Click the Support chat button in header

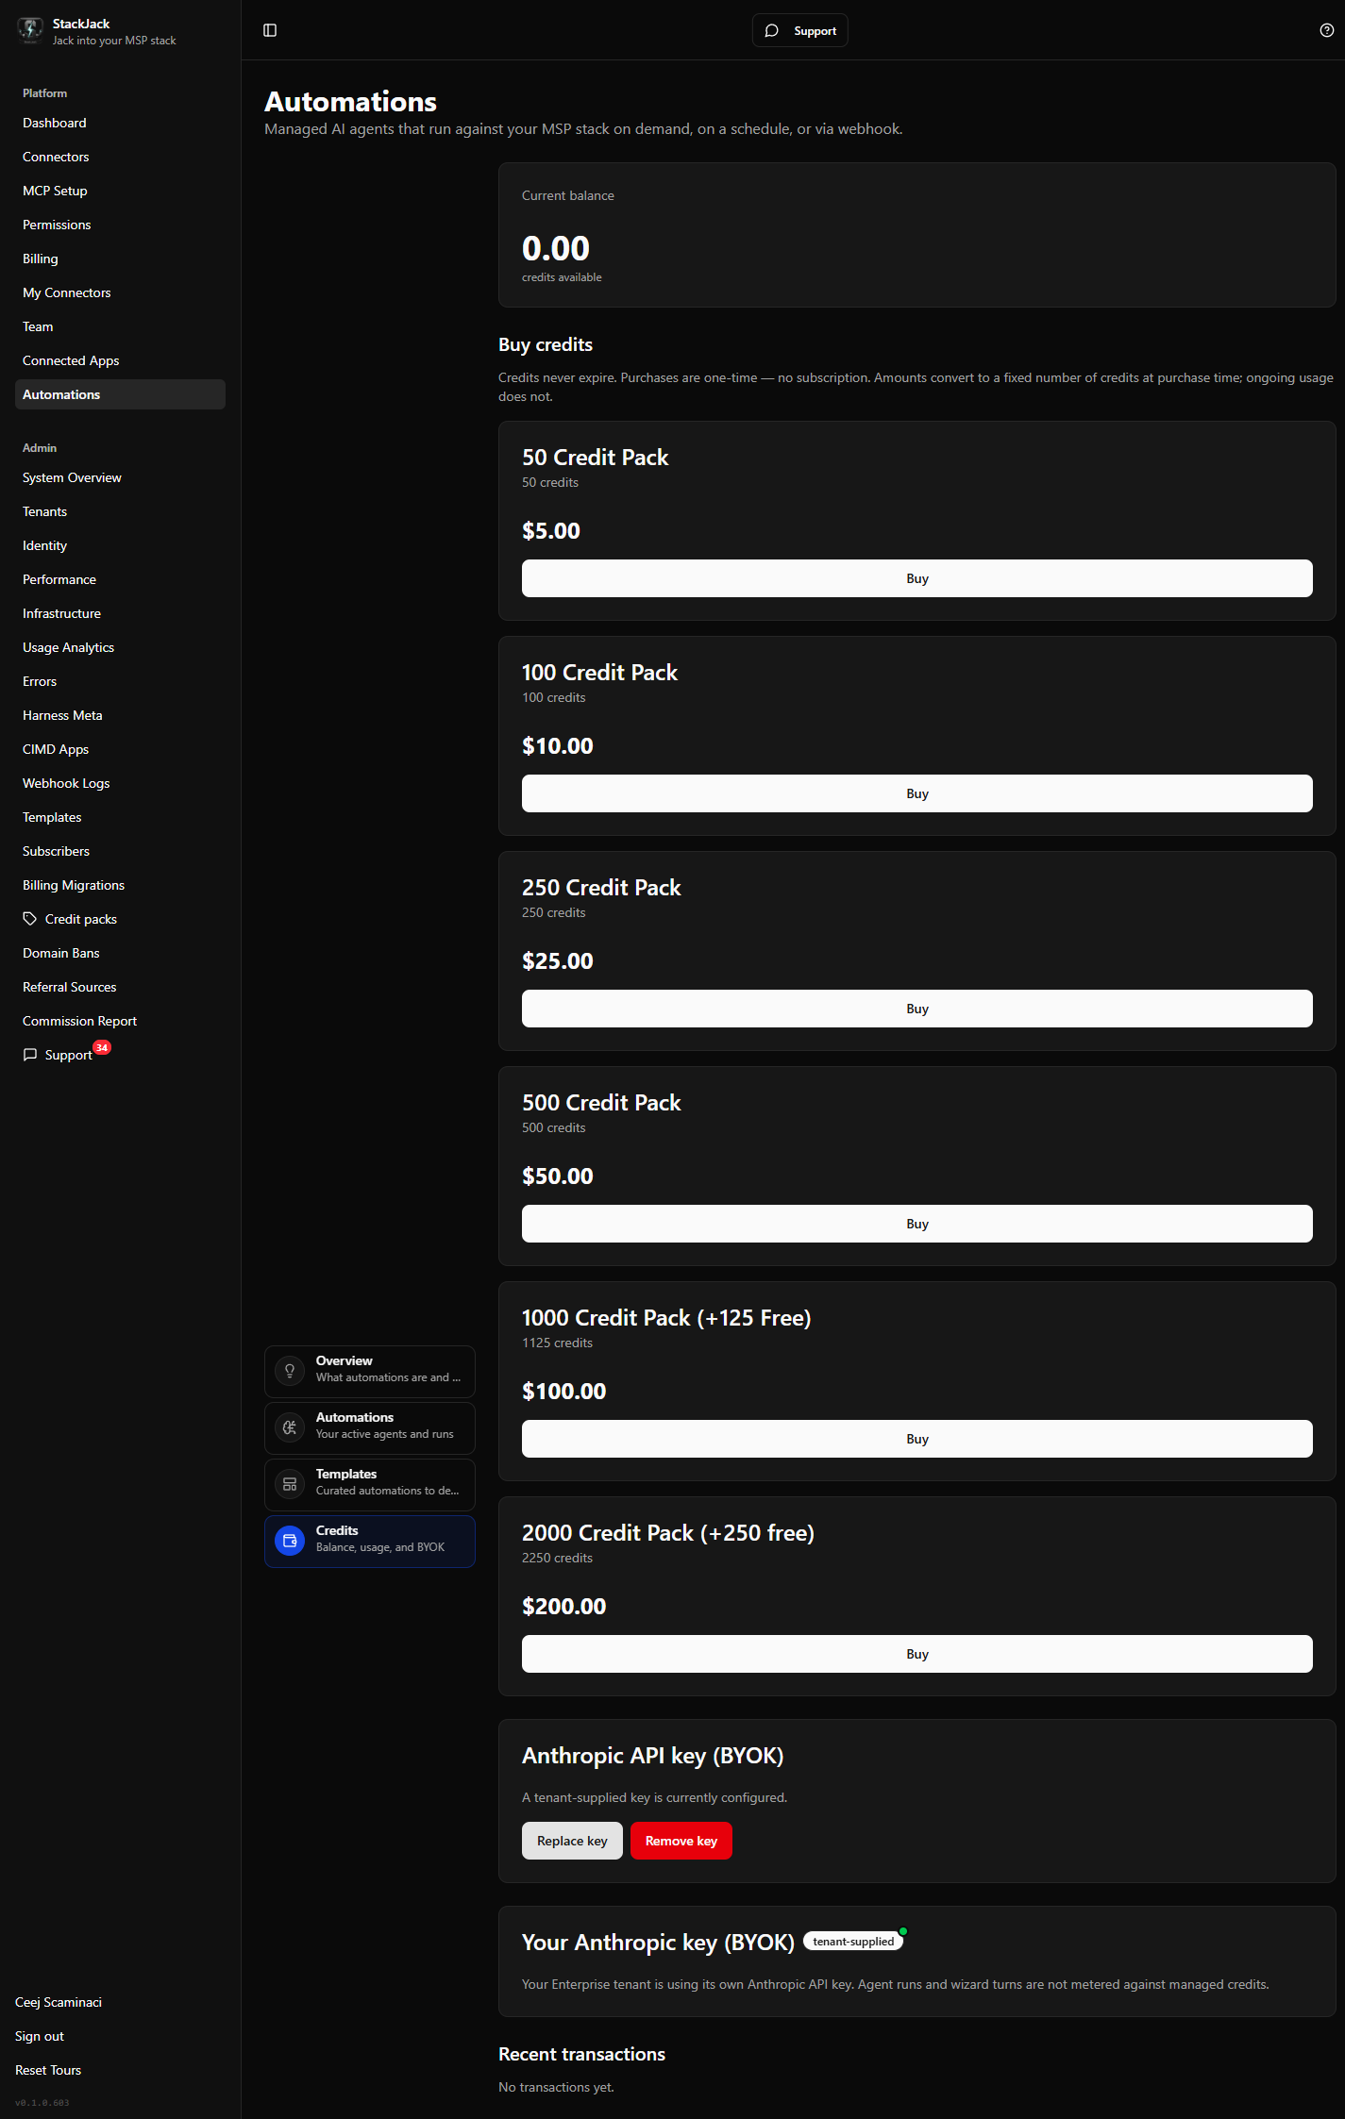[x=799, y=30]
